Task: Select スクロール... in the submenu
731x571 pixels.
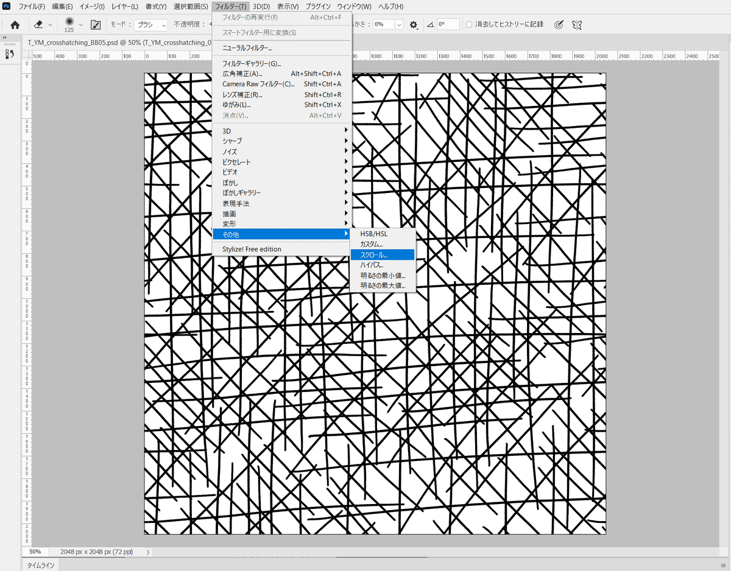Action: coord(383,254)
